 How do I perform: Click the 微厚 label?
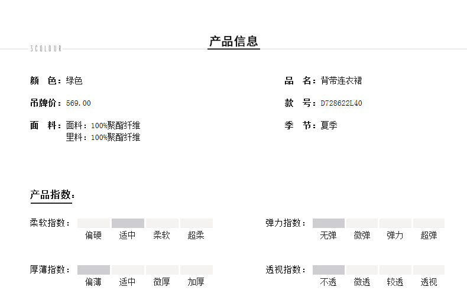click(162, 282)
